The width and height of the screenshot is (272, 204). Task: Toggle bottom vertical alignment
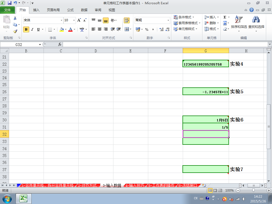(x=106, y=20)
